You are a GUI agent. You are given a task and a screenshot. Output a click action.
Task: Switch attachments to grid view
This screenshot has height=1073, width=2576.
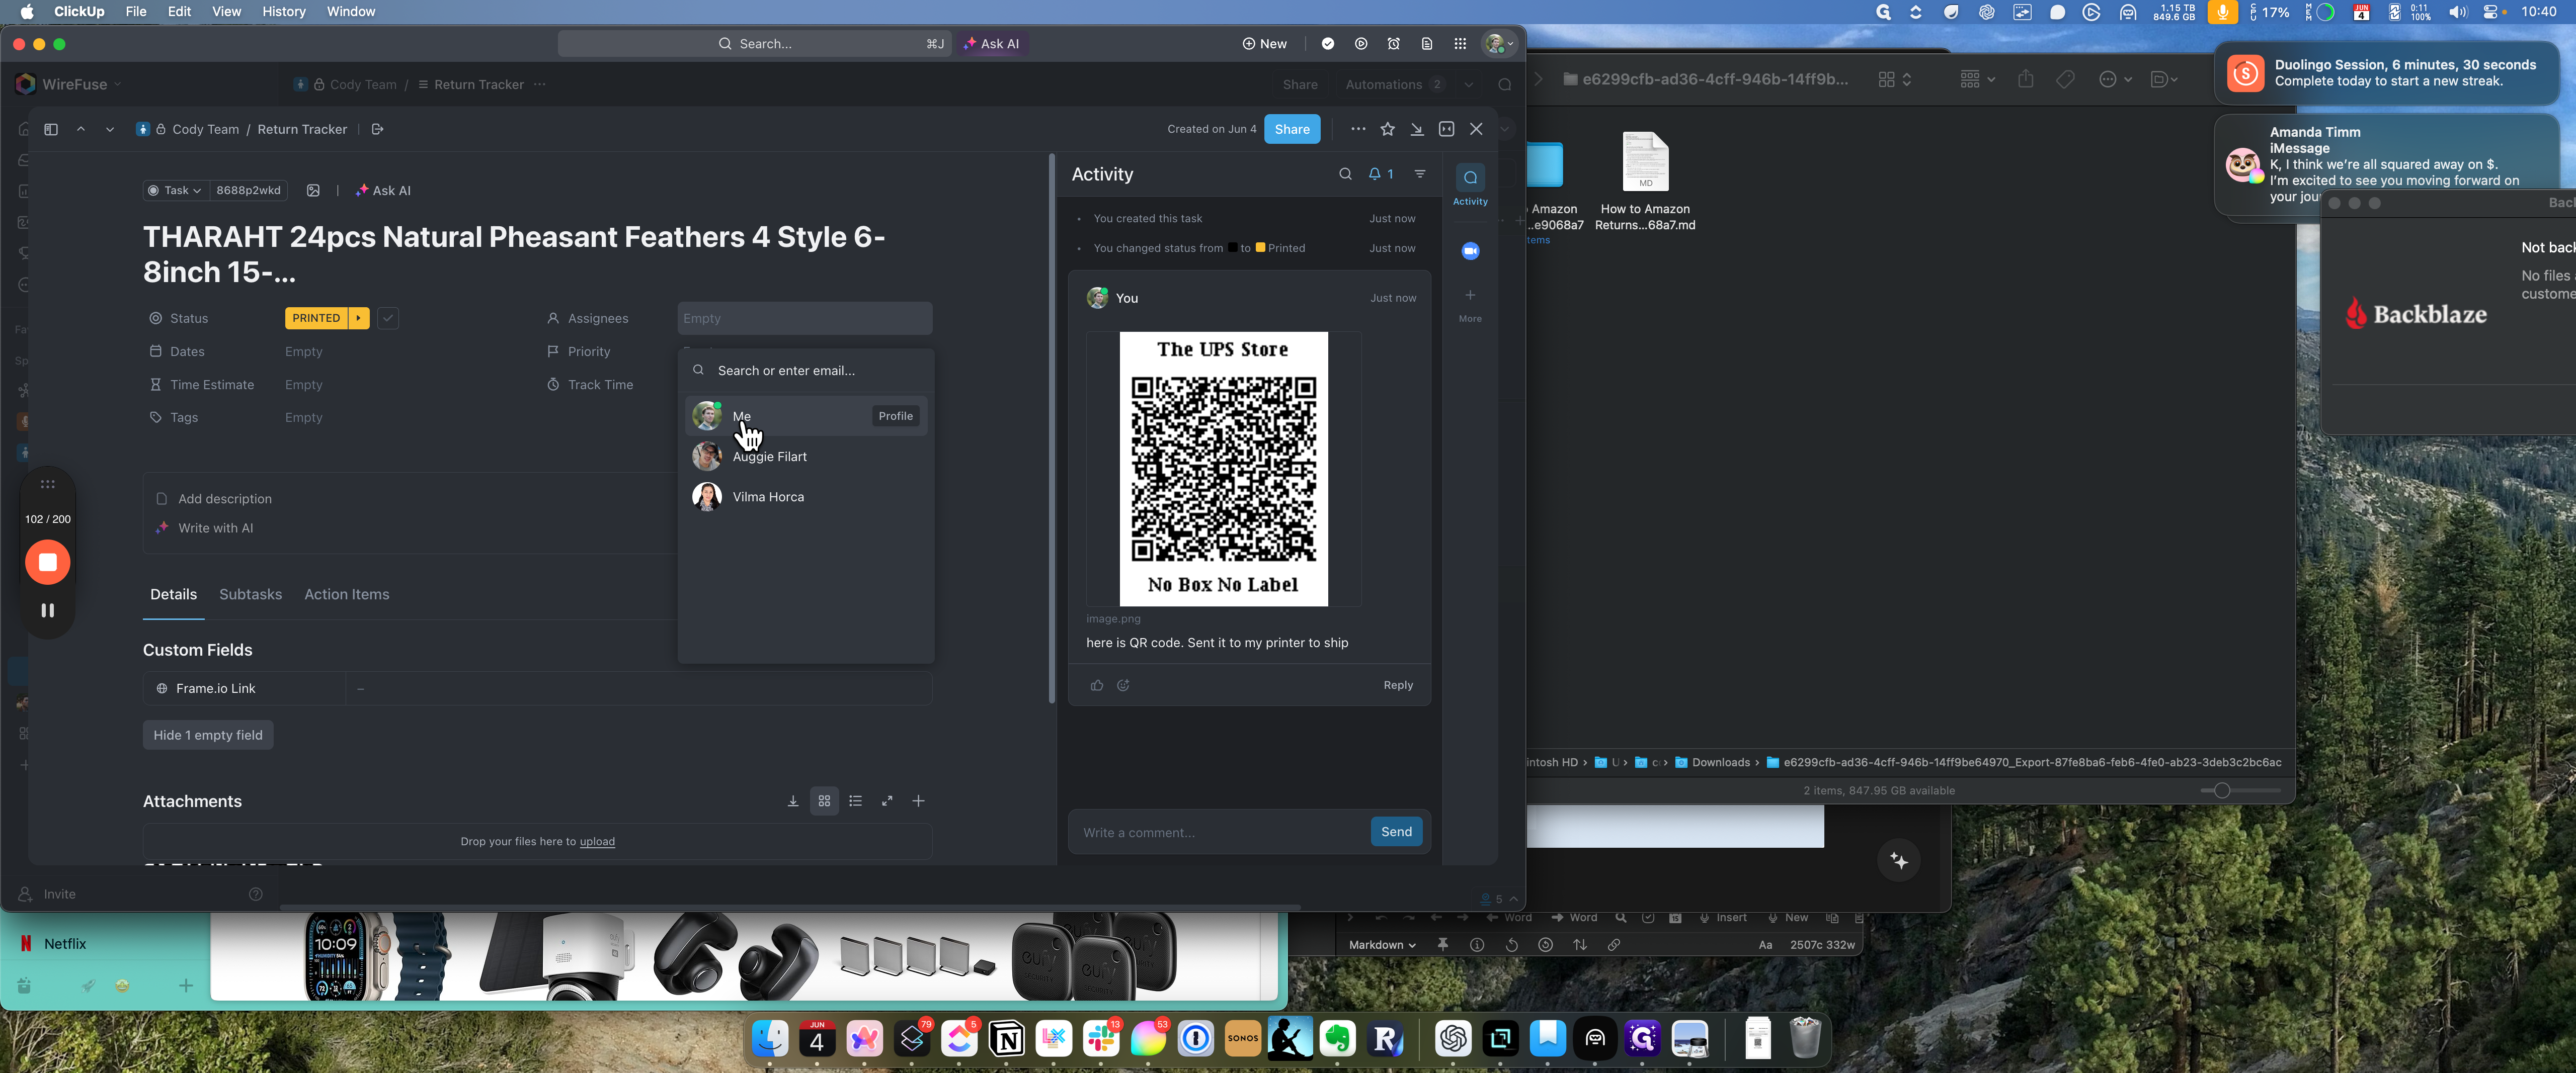tap(824, 801)
